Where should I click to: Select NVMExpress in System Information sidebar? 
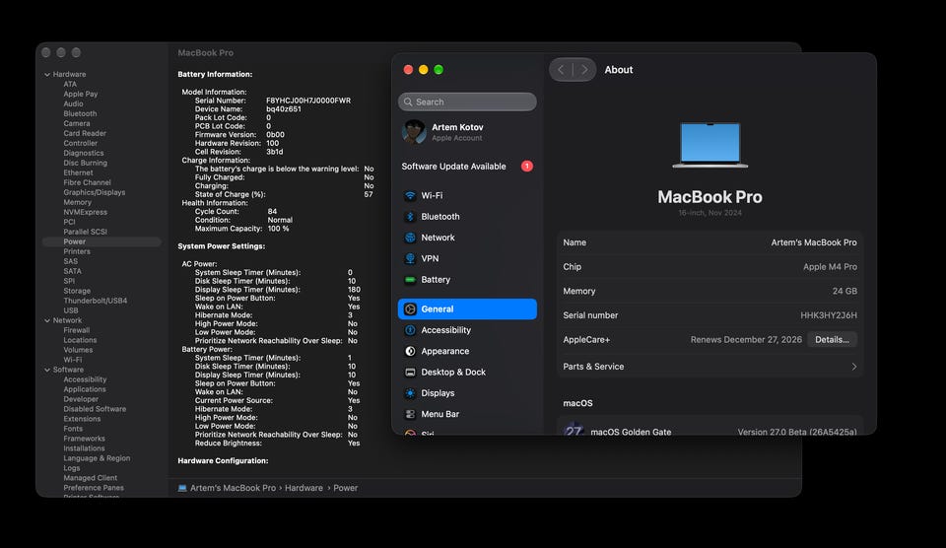tap(85, 212)
